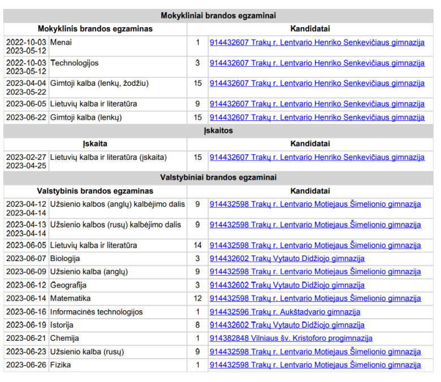
Task: Click the Valstybiniai brandos egzaminai section header
Action: point(218,177)
